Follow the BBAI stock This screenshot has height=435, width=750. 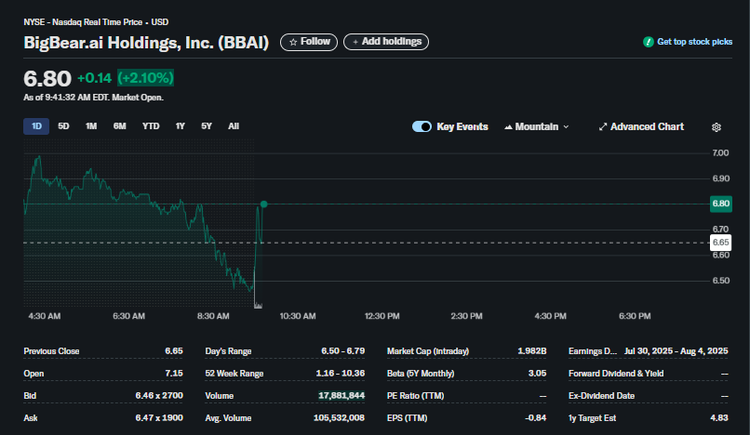click(x=309, y=42)
